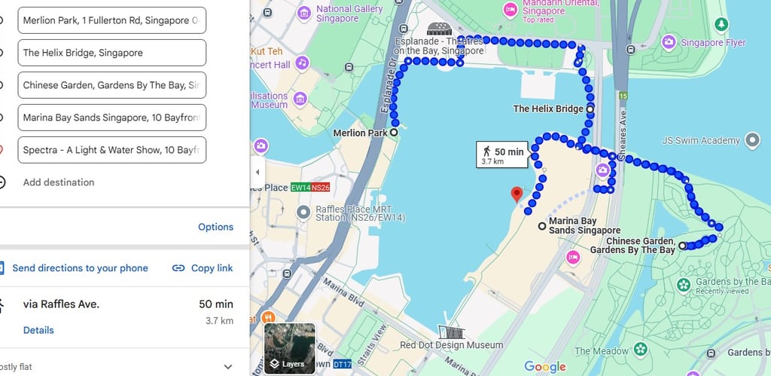The height and width of the screenshot is (376, 771).
Task: Open route Options
Action: (215, 227)
